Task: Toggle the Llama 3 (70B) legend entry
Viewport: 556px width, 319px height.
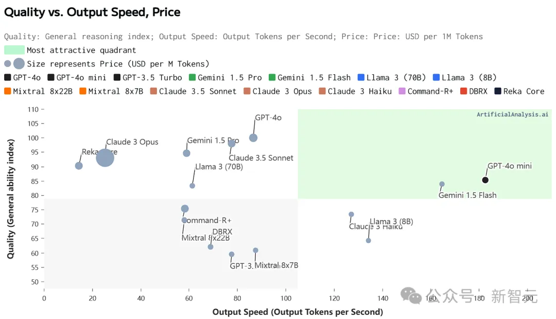Action: [x=391, y=77]
